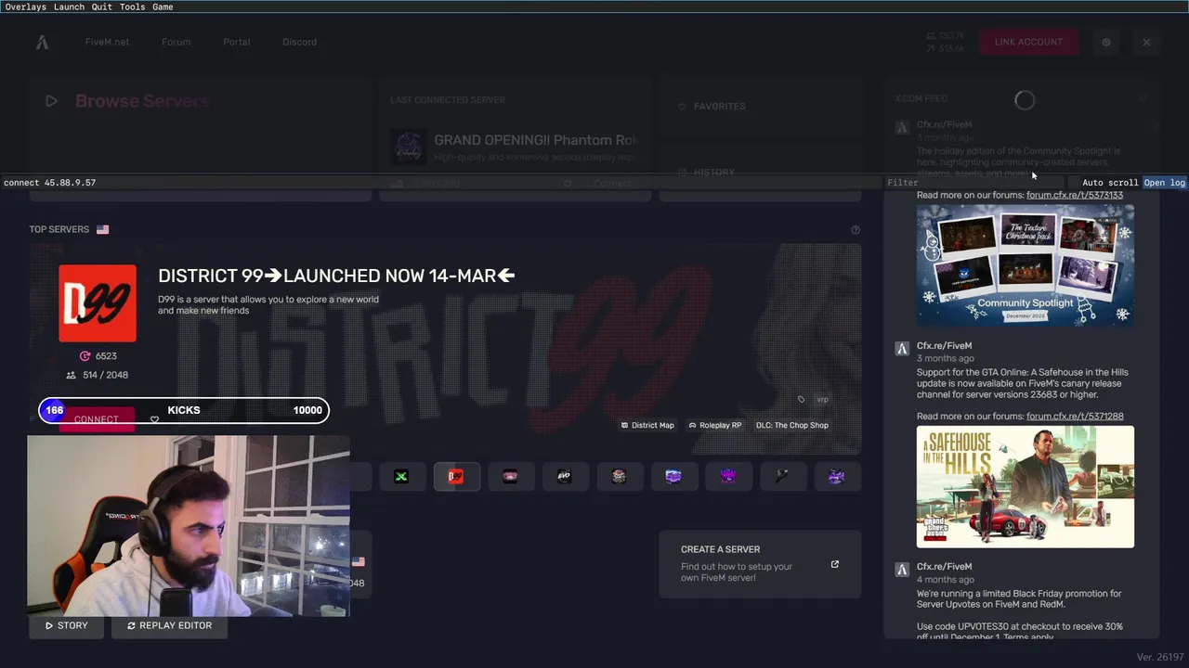Click the streamer webcam overlay
Screen dimensions: 1189x668
189,526
